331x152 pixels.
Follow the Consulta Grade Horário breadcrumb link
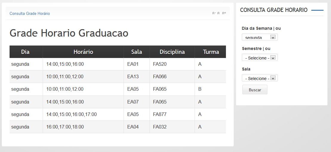30,14
